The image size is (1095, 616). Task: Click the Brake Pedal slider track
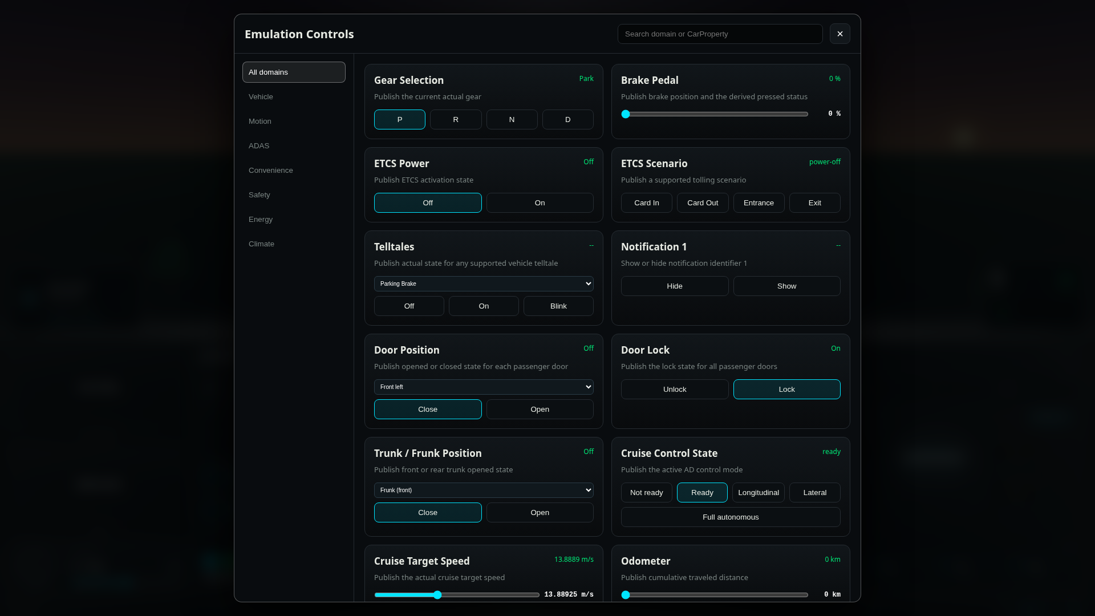pyautogui.click(x=715, y=114)
